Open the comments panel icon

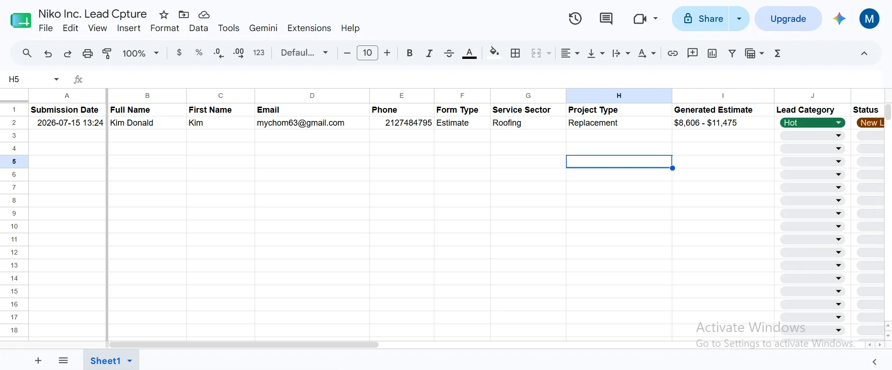(x=606, y=19)
